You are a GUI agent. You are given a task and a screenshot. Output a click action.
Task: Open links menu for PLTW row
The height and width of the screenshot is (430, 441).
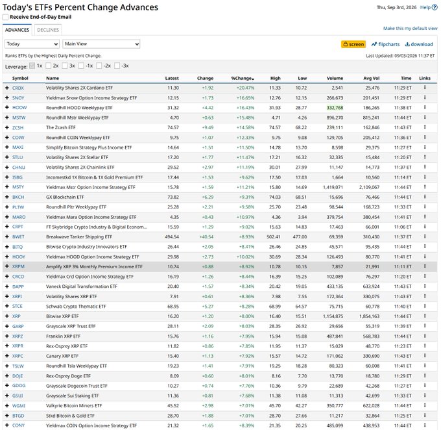(x=425, y=207)
